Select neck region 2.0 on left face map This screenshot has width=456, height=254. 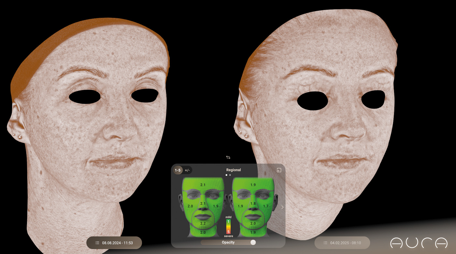pyautogui.click(x=203, y=233)
